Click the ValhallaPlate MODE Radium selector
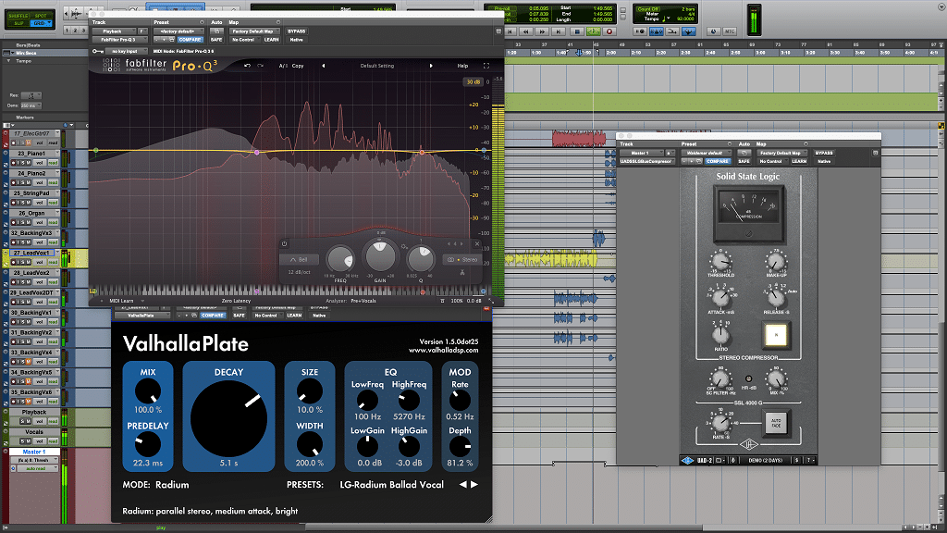The height and width of the screenshot is (533, 947). [x=172, y=485]
